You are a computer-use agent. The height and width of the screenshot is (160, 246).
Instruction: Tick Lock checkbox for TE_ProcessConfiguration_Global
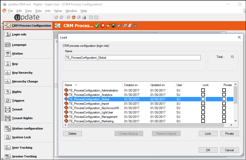pos(203,99)
